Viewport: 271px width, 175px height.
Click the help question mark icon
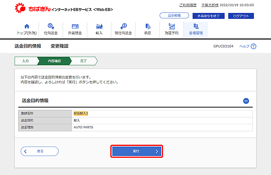253,46
